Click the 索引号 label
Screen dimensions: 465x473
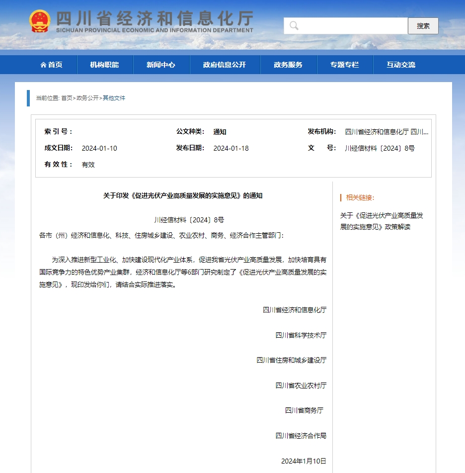pyautogui.click(x=58, y=131)
